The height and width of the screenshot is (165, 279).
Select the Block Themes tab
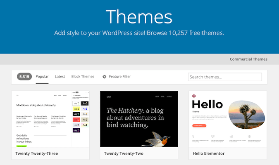click(x=83, y=76)
